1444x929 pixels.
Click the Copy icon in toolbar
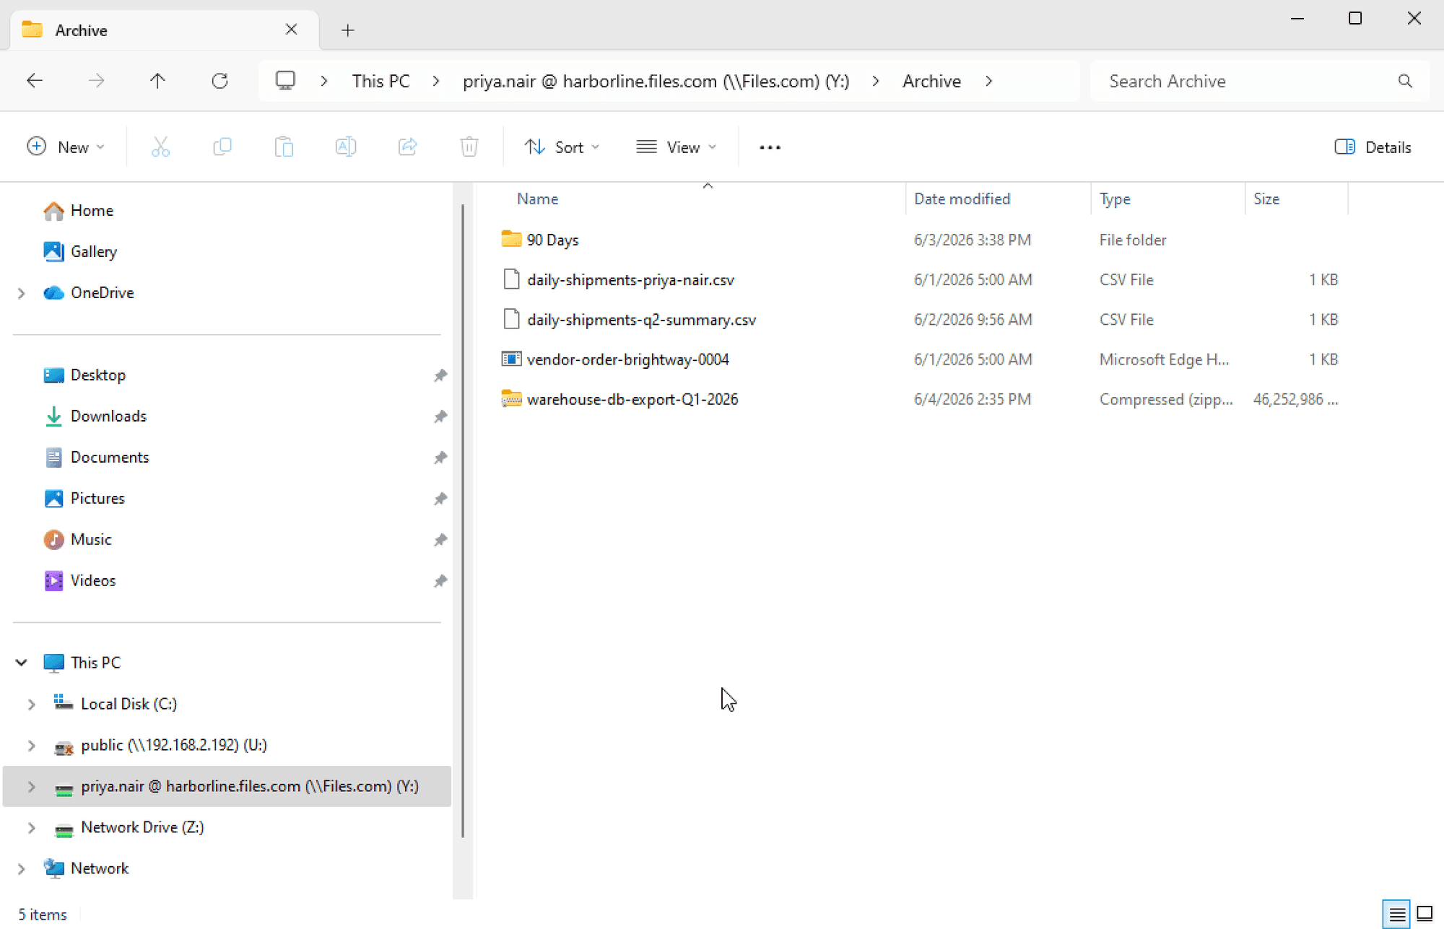pyautogui.click(x=222, y=147)
